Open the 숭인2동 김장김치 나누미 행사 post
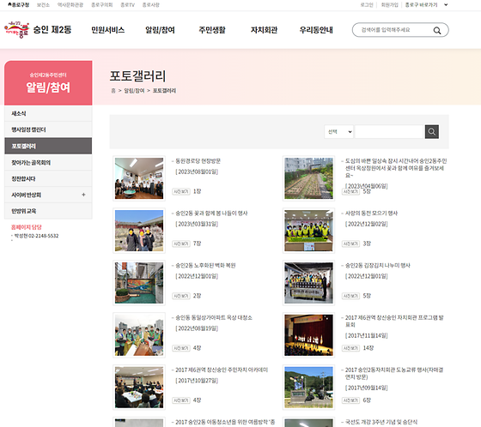This screenshot has width=481, height=427. coord(378,266)
